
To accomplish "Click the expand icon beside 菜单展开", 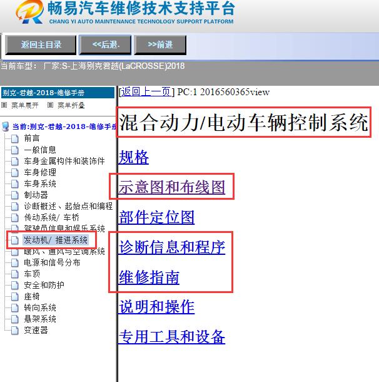I will [4, 105].
